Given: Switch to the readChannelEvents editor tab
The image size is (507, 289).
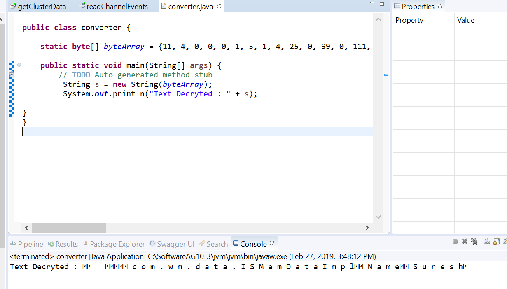Looking at the screenshot, I should click(113, 6).
